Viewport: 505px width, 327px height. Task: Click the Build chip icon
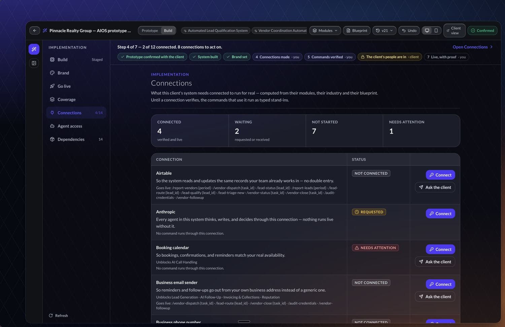pos(52,60)
